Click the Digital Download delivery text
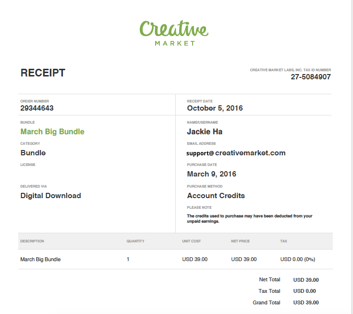353x314 pixels. [50, 196]
